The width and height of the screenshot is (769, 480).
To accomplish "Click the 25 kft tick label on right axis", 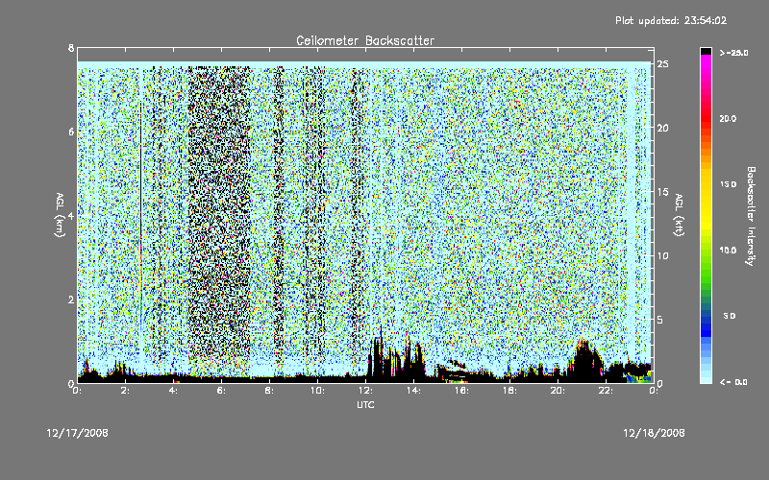I will click(662, 64).
